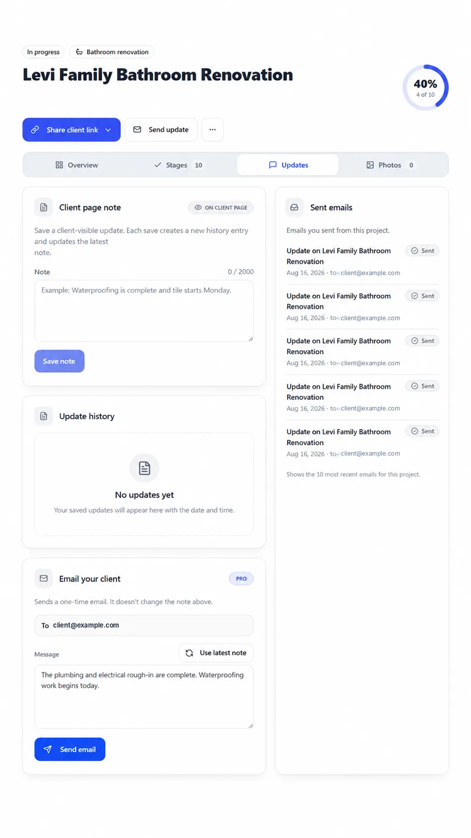The width and height of the screenshot is (471, 838).
Task: Click the Update history document icon
Action: tap(44, 416)
